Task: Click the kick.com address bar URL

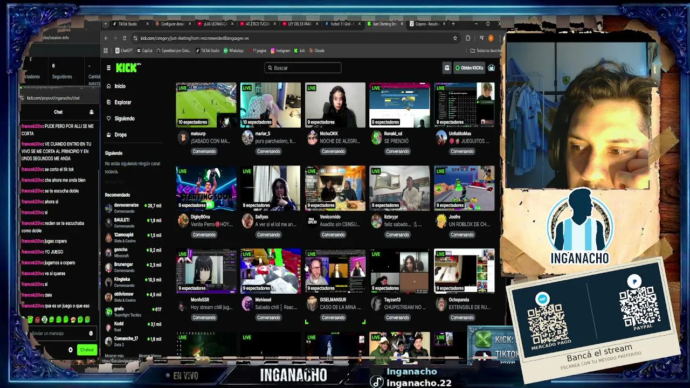Action: (194, 38)
